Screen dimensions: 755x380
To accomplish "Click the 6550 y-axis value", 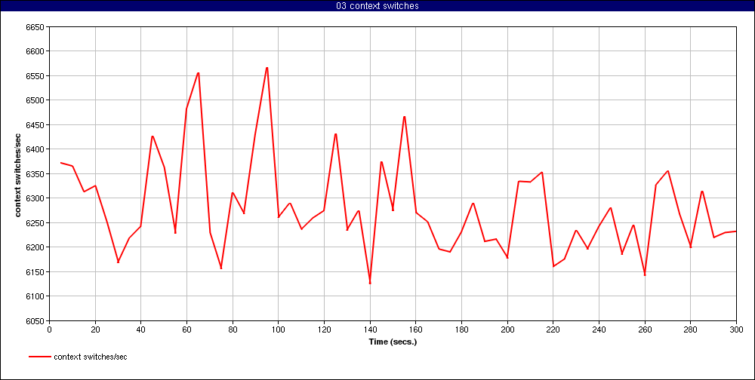I will pos(35,76).
